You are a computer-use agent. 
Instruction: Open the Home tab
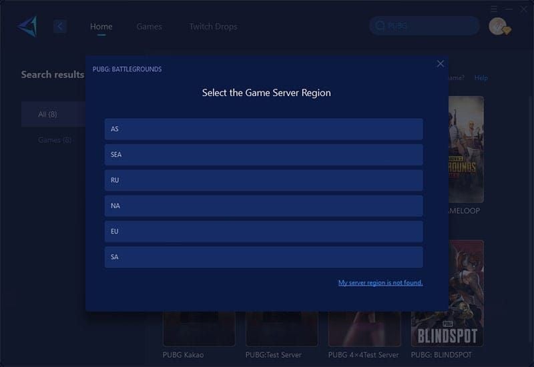pyautogui.click(x=101, y=27)
